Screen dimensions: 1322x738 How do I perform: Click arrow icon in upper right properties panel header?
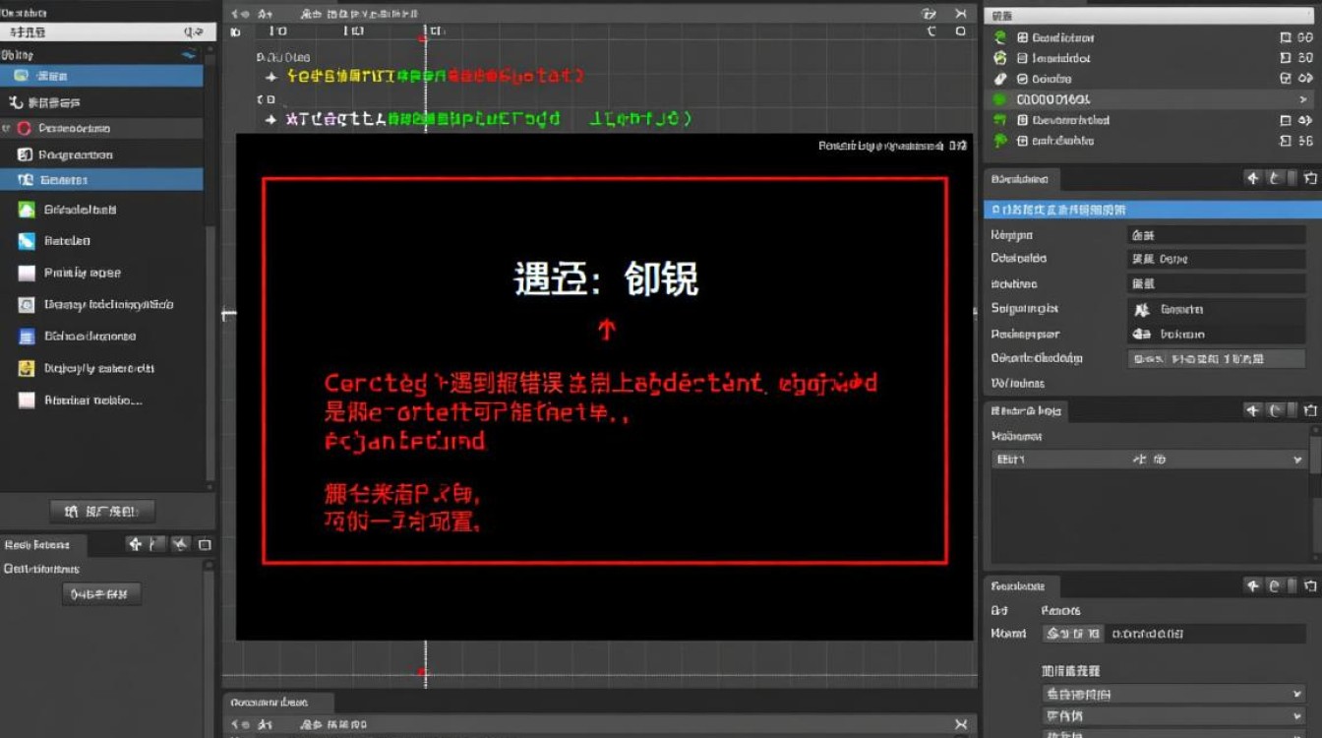click(1252, 178)
